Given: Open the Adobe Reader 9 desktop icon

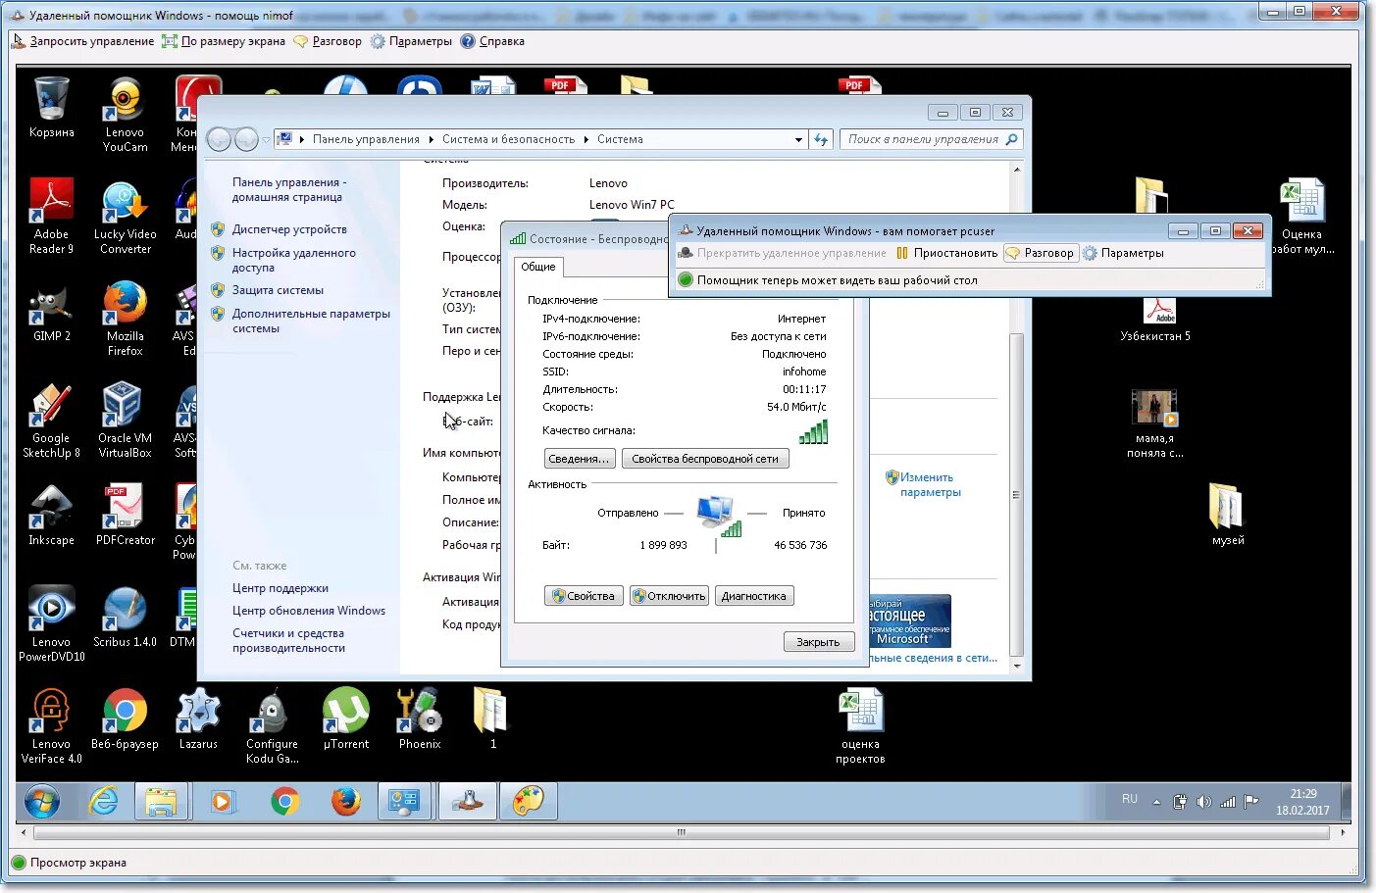Looking at the screenshot, I should [x=51, y=217].
